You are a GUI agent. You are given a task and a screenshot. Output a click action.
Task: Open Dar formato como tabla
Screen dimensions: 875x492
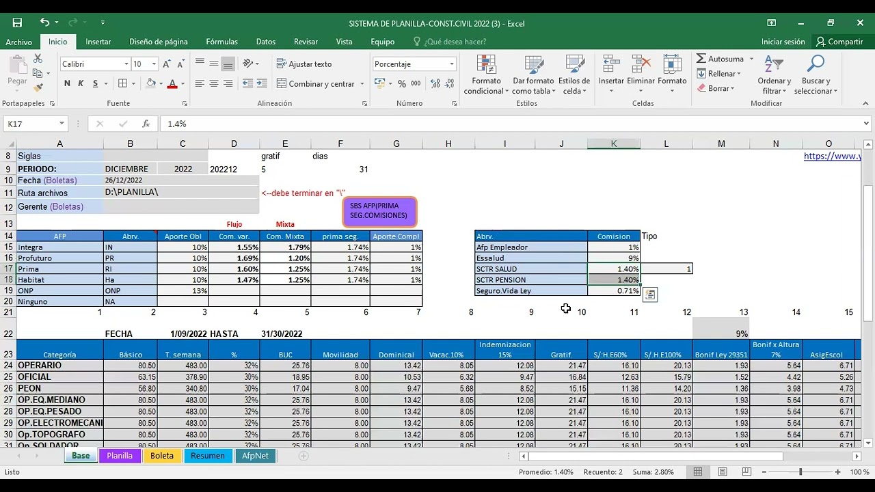(533, 75)
